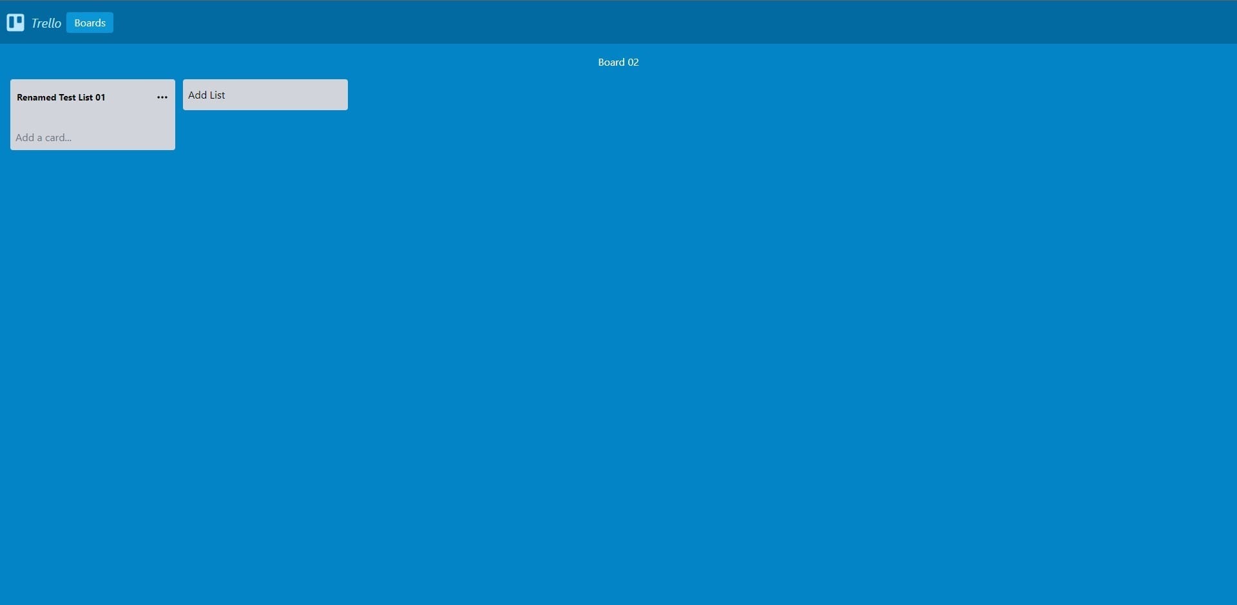Rename board by clicking Board 02
This screenshot has height=605, width=1237.
click(x=618, y=62)
